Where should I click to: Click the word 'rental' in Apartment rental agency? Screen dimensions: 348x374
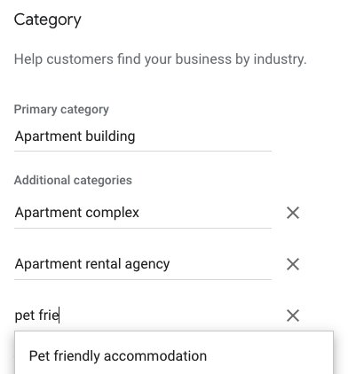coord(103,264)
